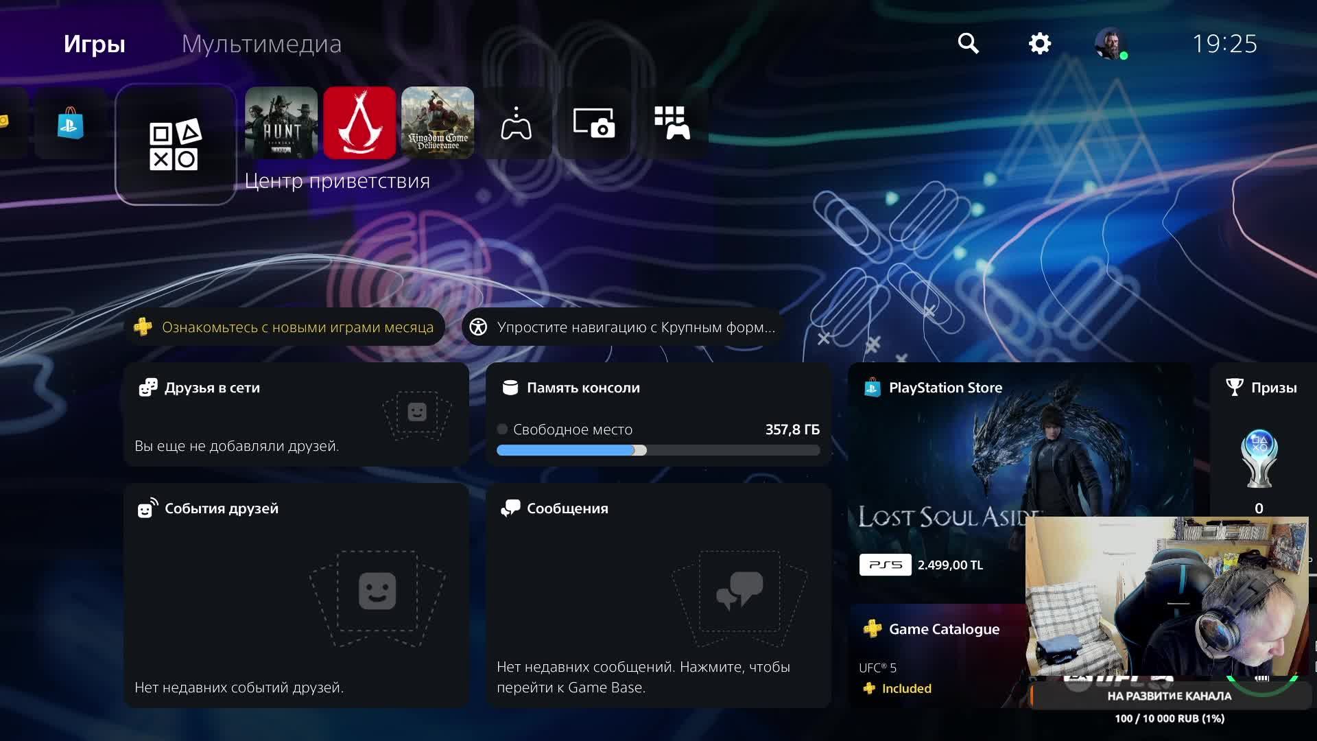This screenshot has width=1317, height=741.
Task: Open the Сообщения card
Action: coord(658,596)
